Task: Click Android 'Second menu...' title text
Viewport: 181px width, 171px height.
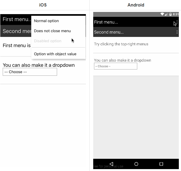Action: pos(109,32)
